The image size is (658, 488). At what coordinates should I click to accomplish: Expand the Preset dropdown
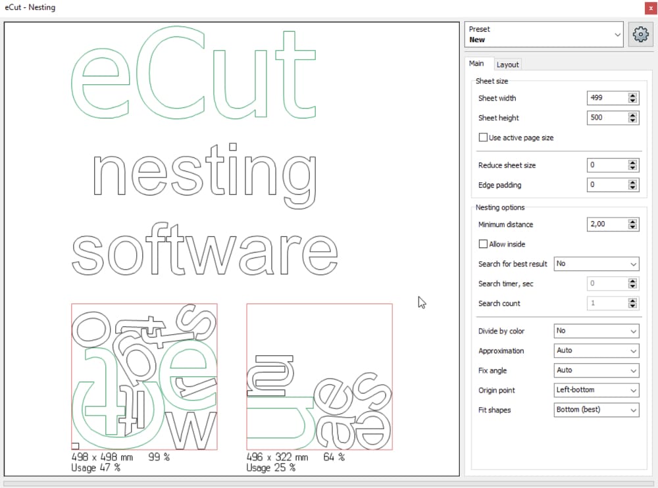[544, 34]
